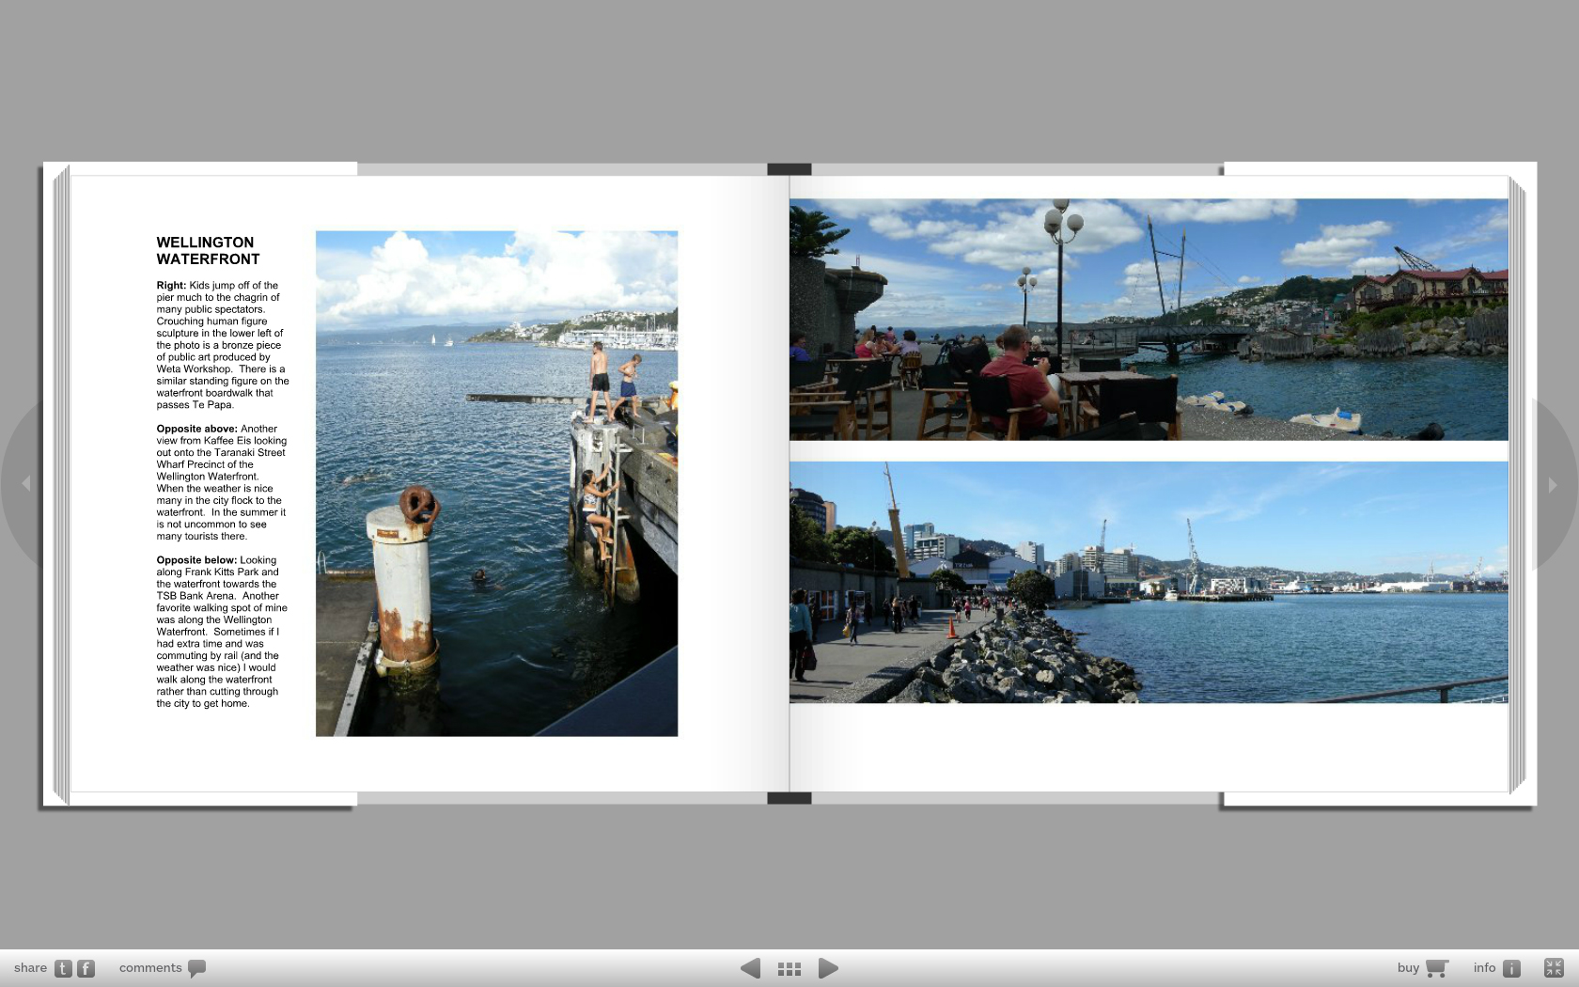Click the "share" label
The height and width of the screenshot is (987, 1579).
(x=30, y=968)
